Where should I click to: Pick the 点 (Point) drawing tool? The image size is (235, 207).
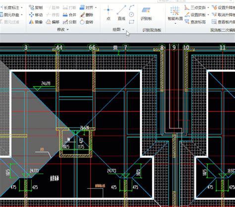108,13
